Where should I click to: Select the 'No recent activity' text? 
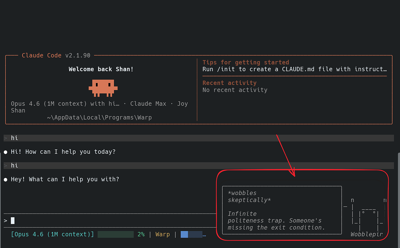pyautogui.click(x=235, y=90)
